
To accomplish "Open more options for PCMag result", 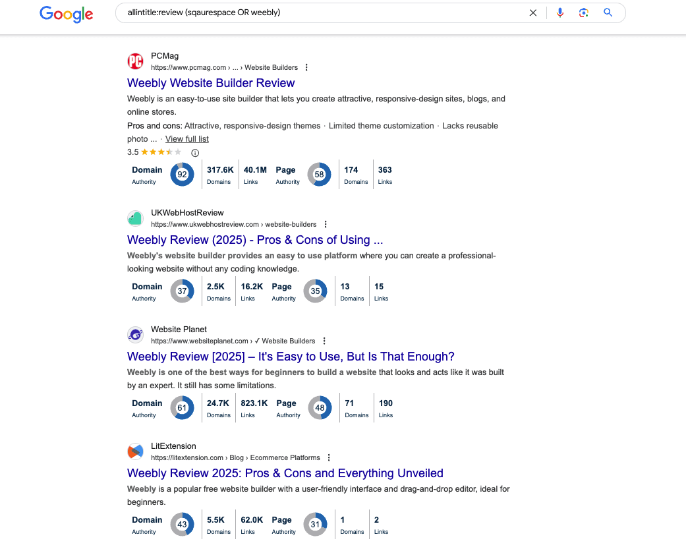I will (x=306, y=67).
